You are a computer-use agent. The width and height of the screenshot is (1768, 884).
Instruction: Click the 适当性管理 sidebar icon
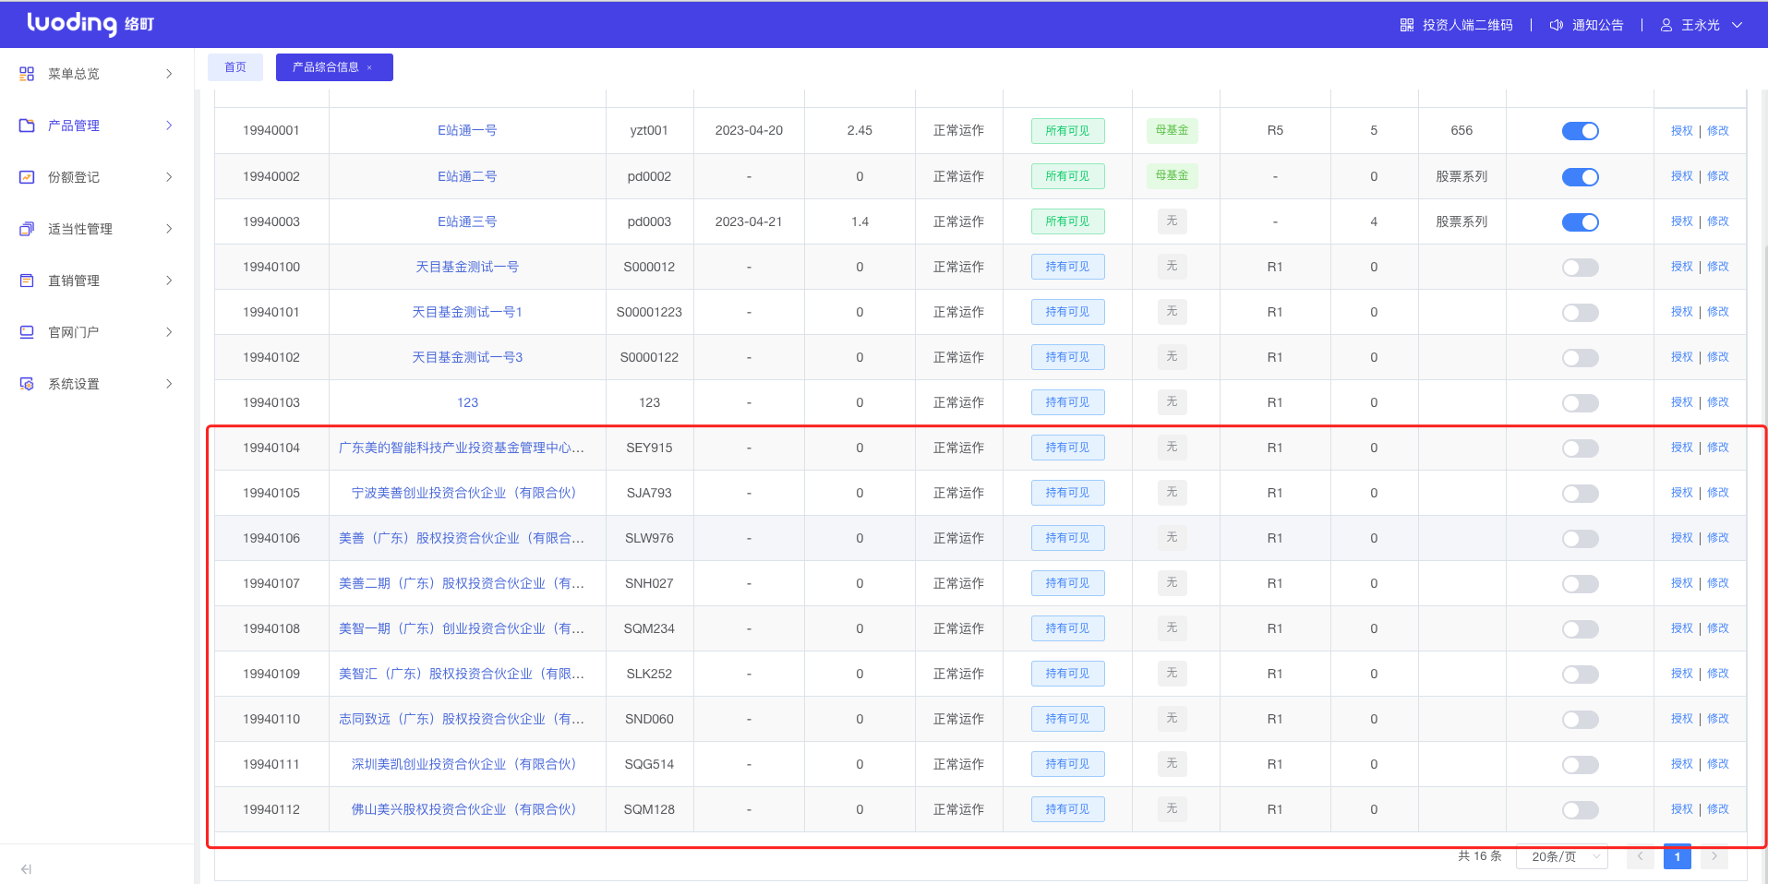[27, 229]
